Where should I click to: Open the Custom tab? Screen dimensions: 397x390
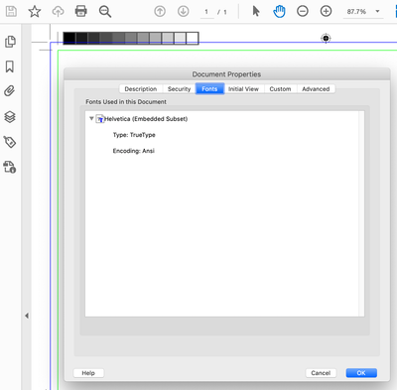[280, 89]
